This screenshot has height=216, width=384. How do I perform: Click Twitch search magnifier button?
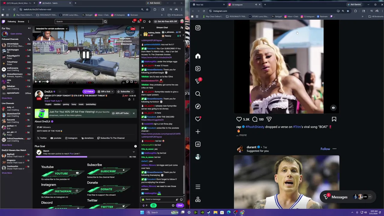(105, 21)
